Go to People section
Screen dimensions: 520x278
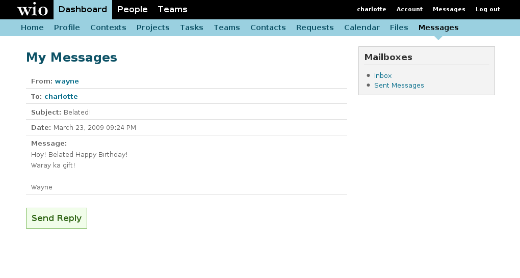tap(133, 10)
